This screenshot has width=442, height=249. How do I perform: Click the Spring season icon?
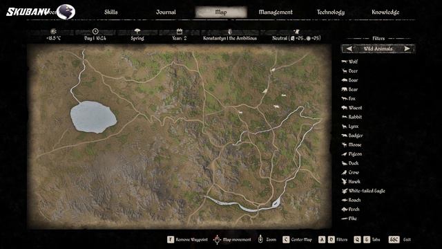(x=137, y=31)
